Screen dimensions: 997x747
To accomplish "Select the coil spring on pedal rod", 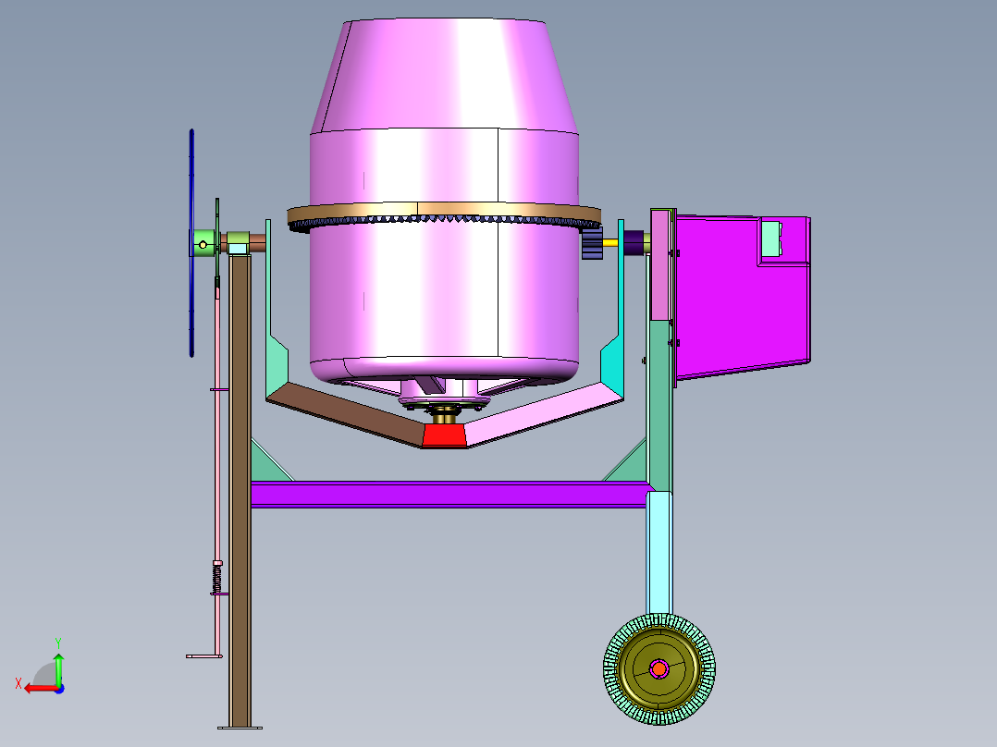I will point(216,580).
